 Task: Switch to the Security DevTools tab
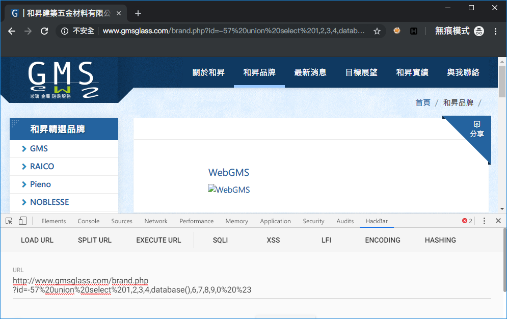pos(313,221)
